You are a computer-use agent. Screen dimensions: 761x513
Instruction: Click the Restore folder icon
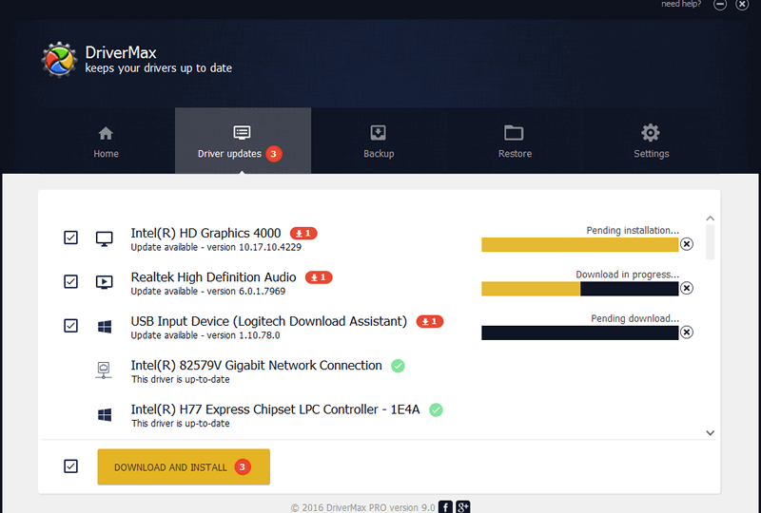click(514, 132)
